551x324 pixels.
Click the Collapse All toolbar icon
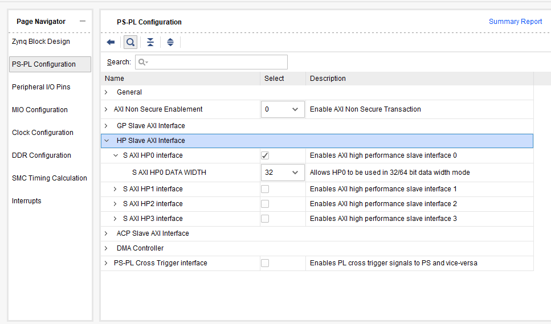[x=150, y=43]
